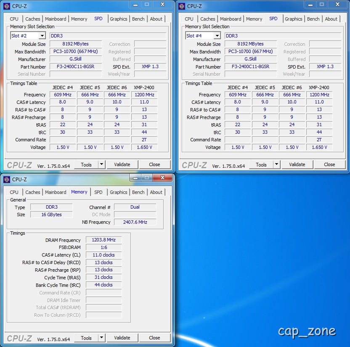Open Bench tab in bottom Memory window
350x347 pixels.
point(138,192)
